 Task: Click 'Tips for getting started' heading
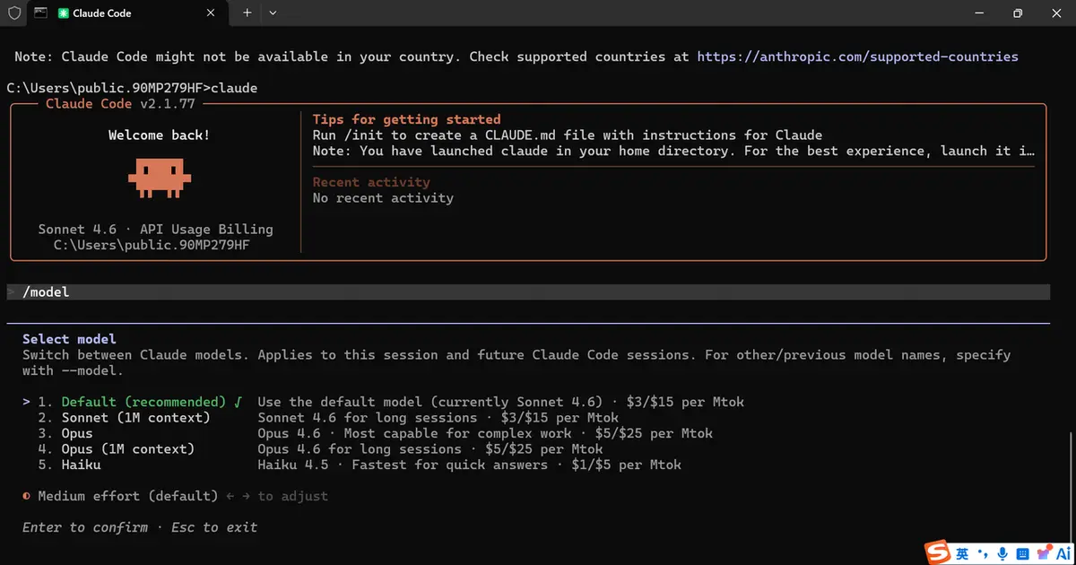click(406, 119)
